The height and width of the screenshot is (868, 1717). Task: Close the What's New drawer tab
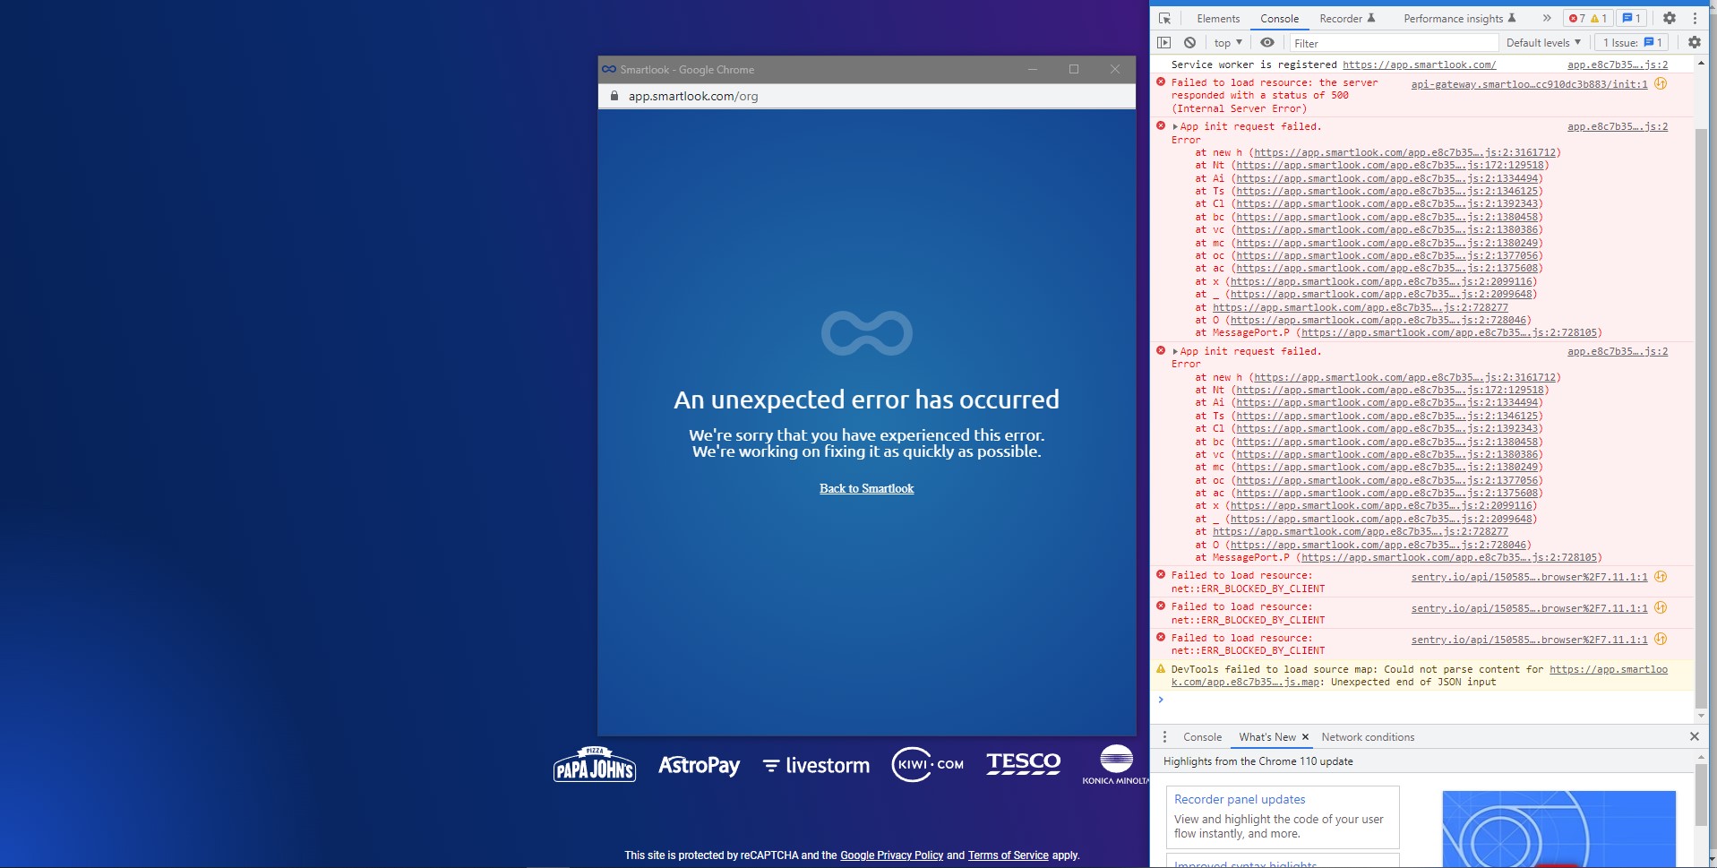1305,736
